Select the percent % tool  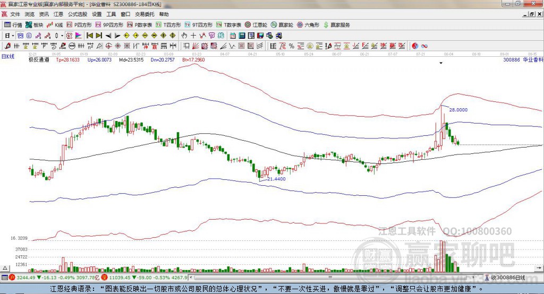[x=292, y=46]
